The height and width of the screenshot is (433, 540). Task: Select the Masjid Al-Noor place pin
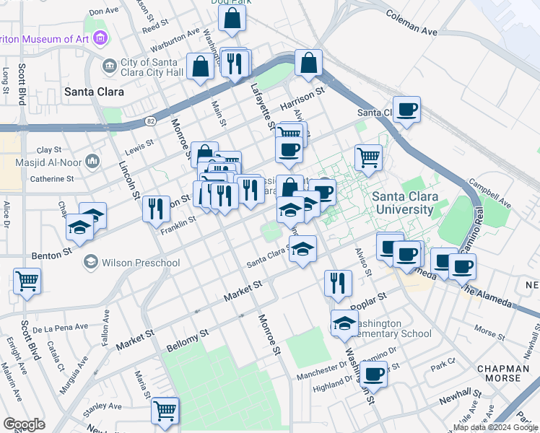(92, 162)
